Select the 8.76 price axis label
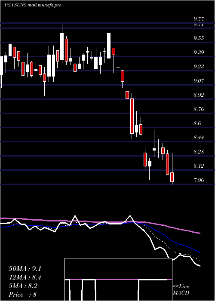The width and height of the screenshot is (215, 301). 199,109
